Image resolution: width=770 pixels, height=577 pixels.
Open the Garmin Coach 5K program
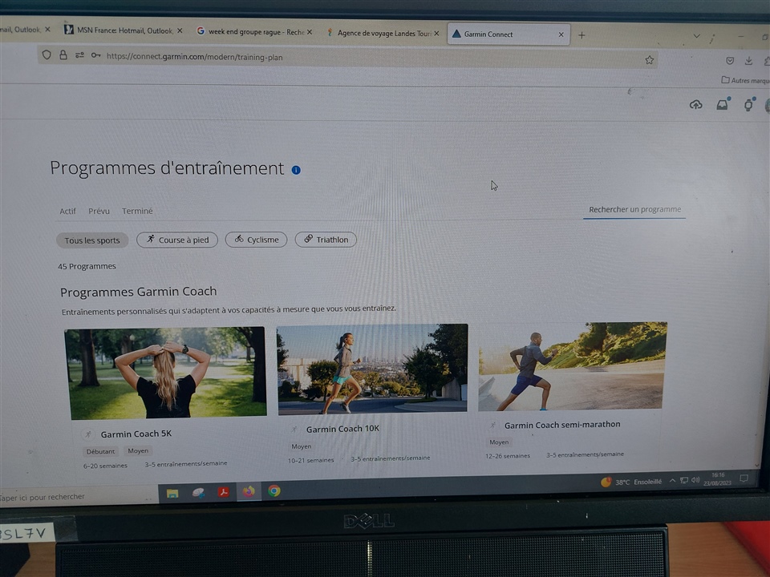pos(136,434)
